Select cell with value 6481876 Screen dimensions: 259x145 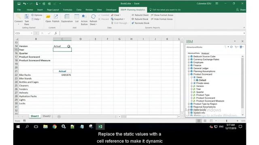pos(62,75)
